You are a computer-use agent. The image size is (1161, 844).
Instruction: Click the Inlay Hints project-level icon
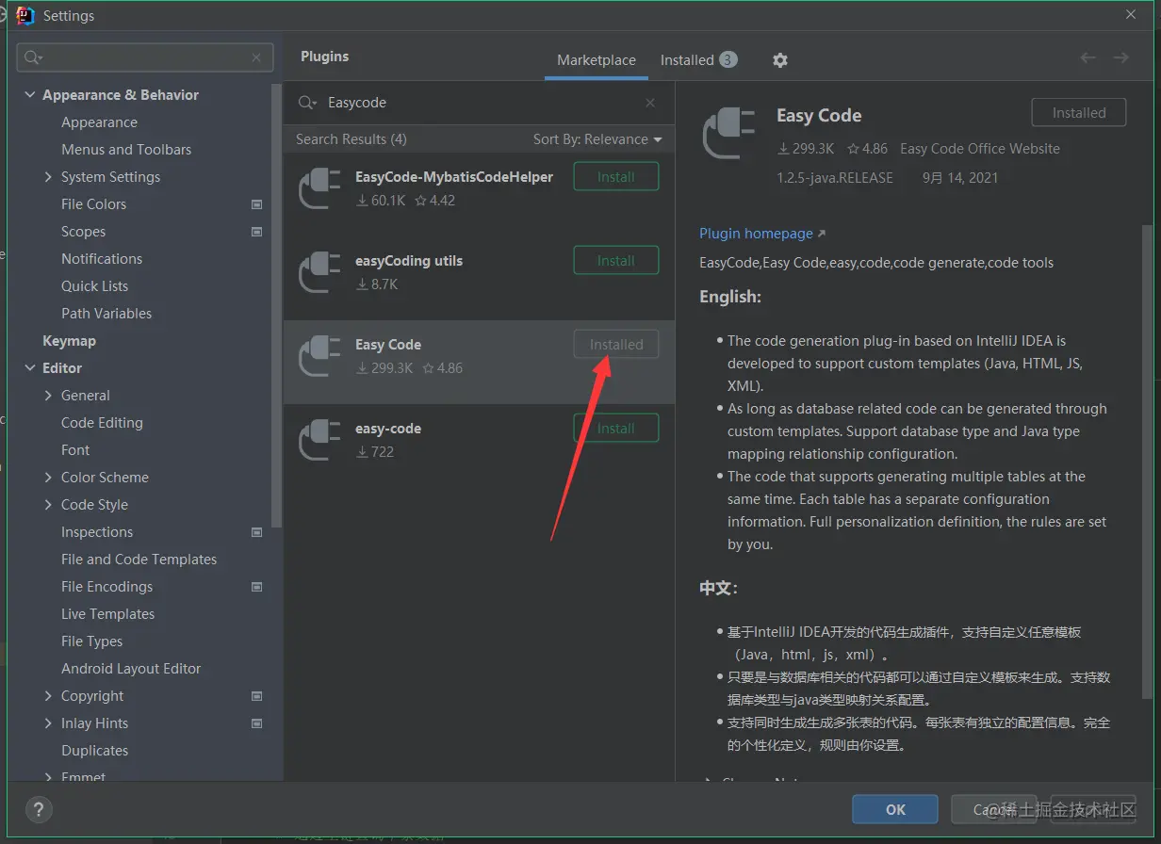coord(257,723)
